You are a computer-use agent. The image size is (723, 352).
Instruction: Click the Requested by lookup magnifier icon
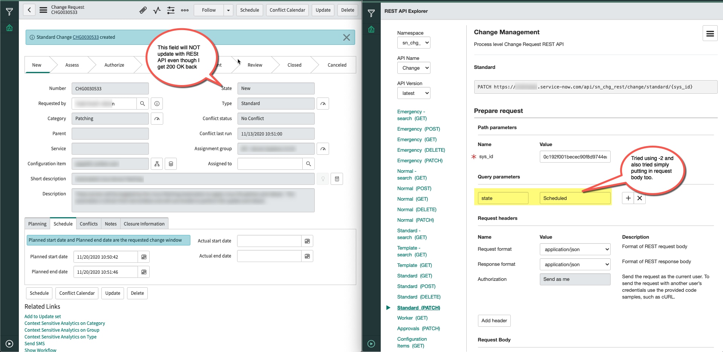click(142, 104)
